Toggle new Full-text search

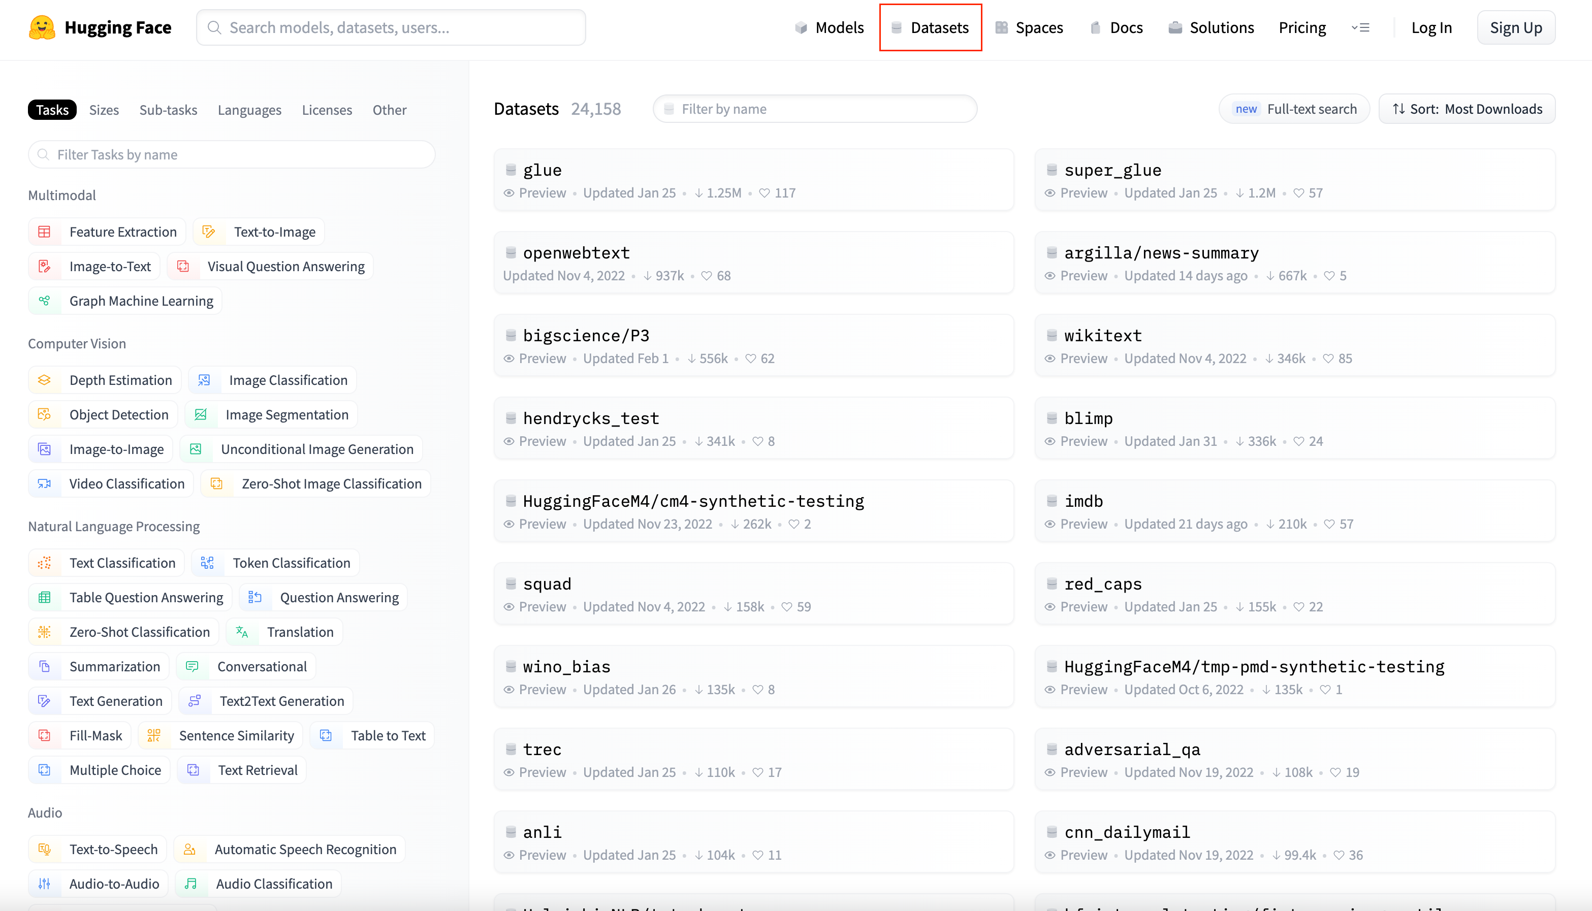[1294, 109]
